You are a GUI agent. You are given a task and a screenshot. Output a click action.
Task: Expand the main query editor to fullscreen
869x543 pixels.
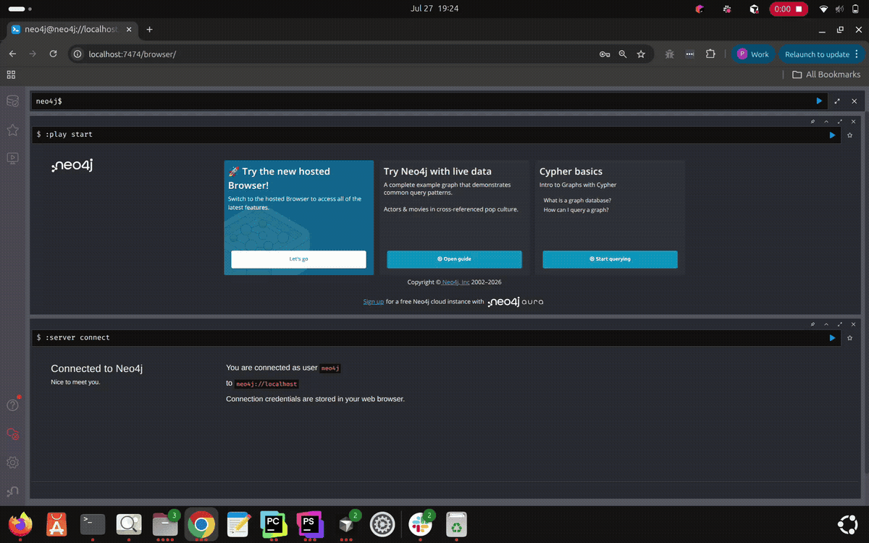tap(837, 101)
